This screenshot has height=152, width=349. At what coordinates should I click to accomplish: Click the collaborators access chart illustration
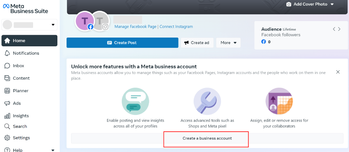(x=279, y=101)
